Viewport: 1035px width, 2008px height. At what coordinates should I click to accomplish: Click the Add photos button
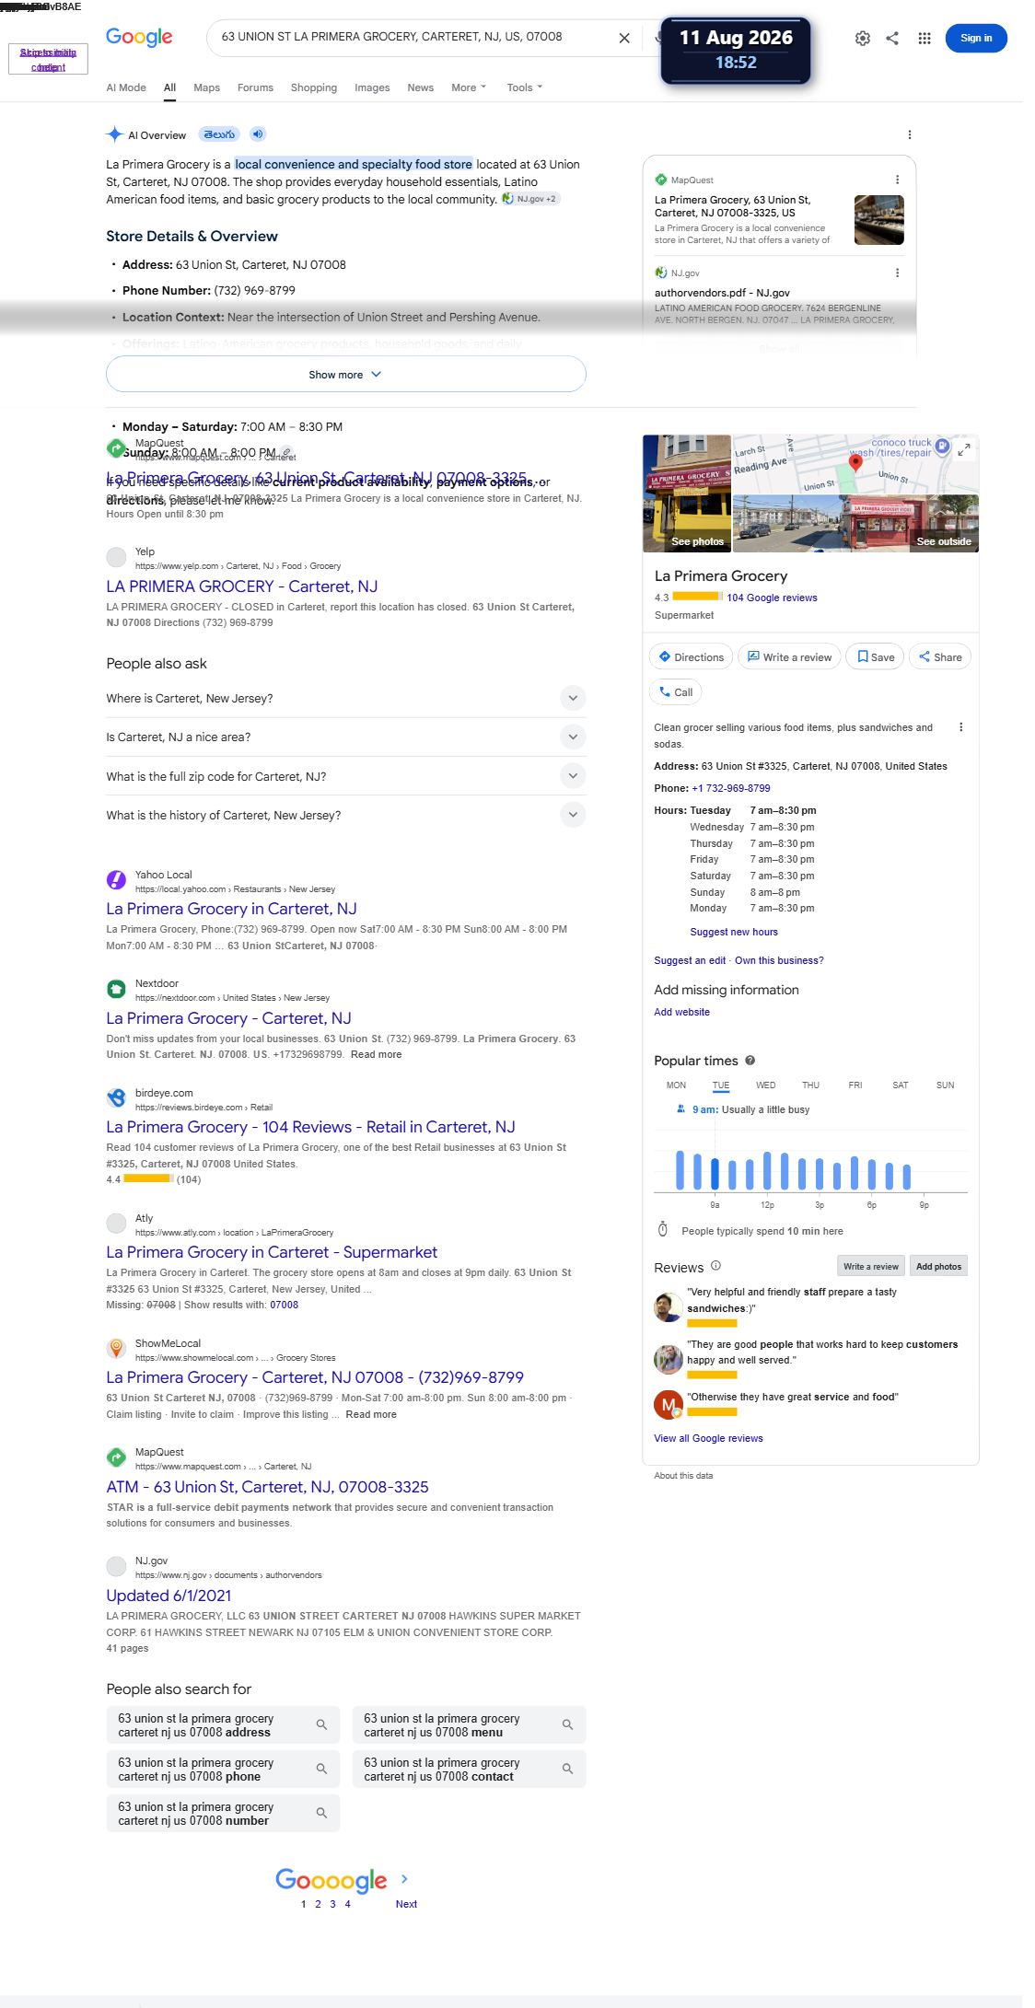938,1266
